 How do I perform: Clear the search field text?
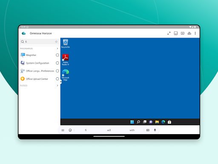(56, 42)
